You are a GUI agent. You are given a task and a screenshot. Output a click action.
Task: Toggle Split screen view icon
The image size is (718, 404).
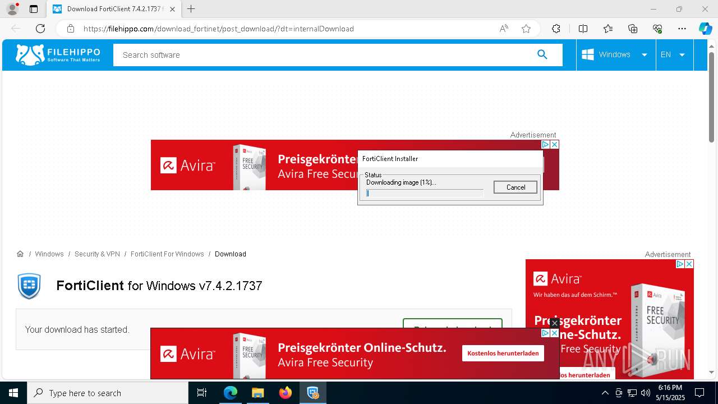(x=583, y=29)
